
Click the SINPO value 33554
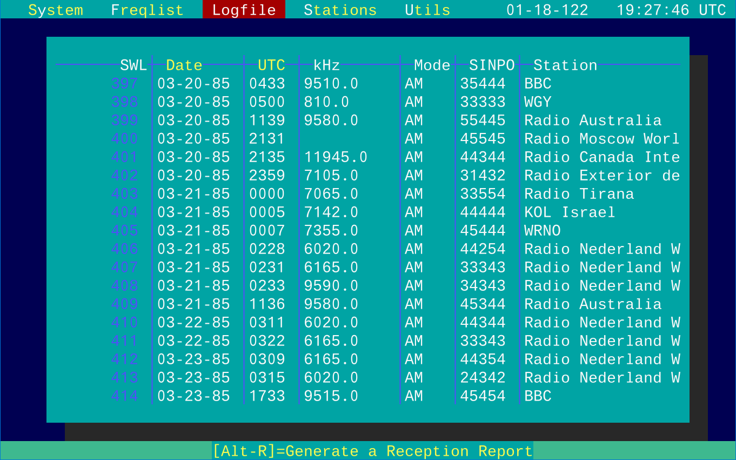tap(483, 194)
